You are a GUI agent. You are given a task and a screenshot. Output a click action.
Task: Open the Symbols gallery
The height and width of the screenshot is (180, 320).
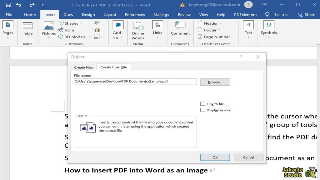(x=268, y=30)
